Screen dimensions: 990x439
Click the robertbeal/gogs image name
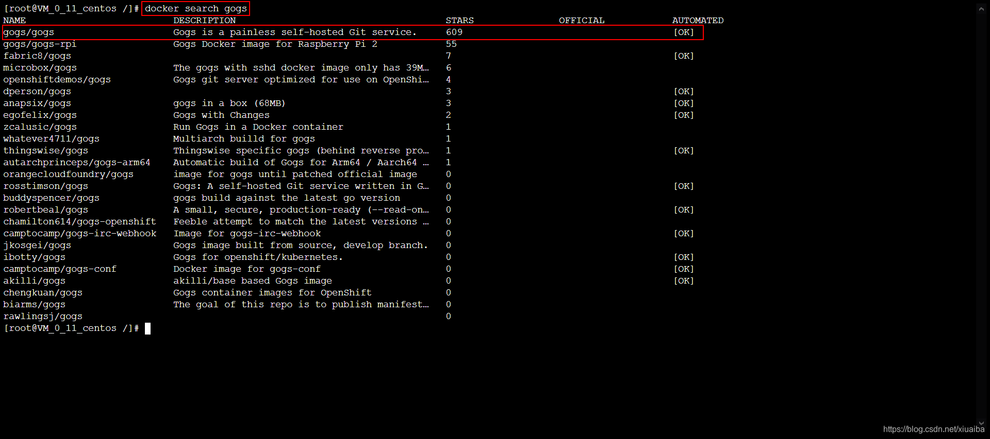pos(45,210)
